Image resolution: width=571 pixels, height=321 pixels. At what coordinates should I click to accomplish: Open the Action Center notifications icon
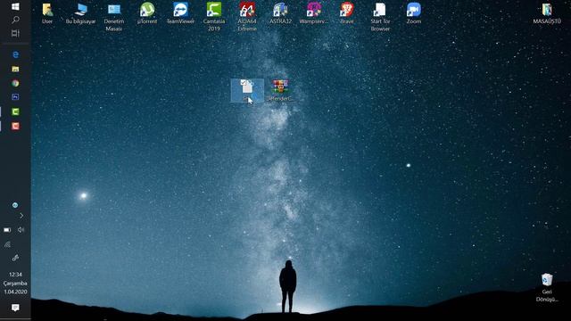(15, 308)
